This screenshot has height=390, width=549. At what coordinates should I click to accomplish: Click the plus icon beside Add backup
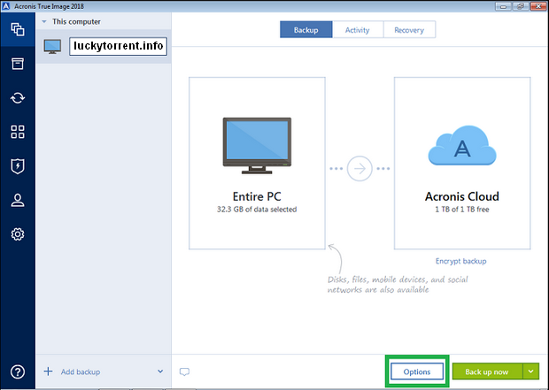click(x=49, y=371)
